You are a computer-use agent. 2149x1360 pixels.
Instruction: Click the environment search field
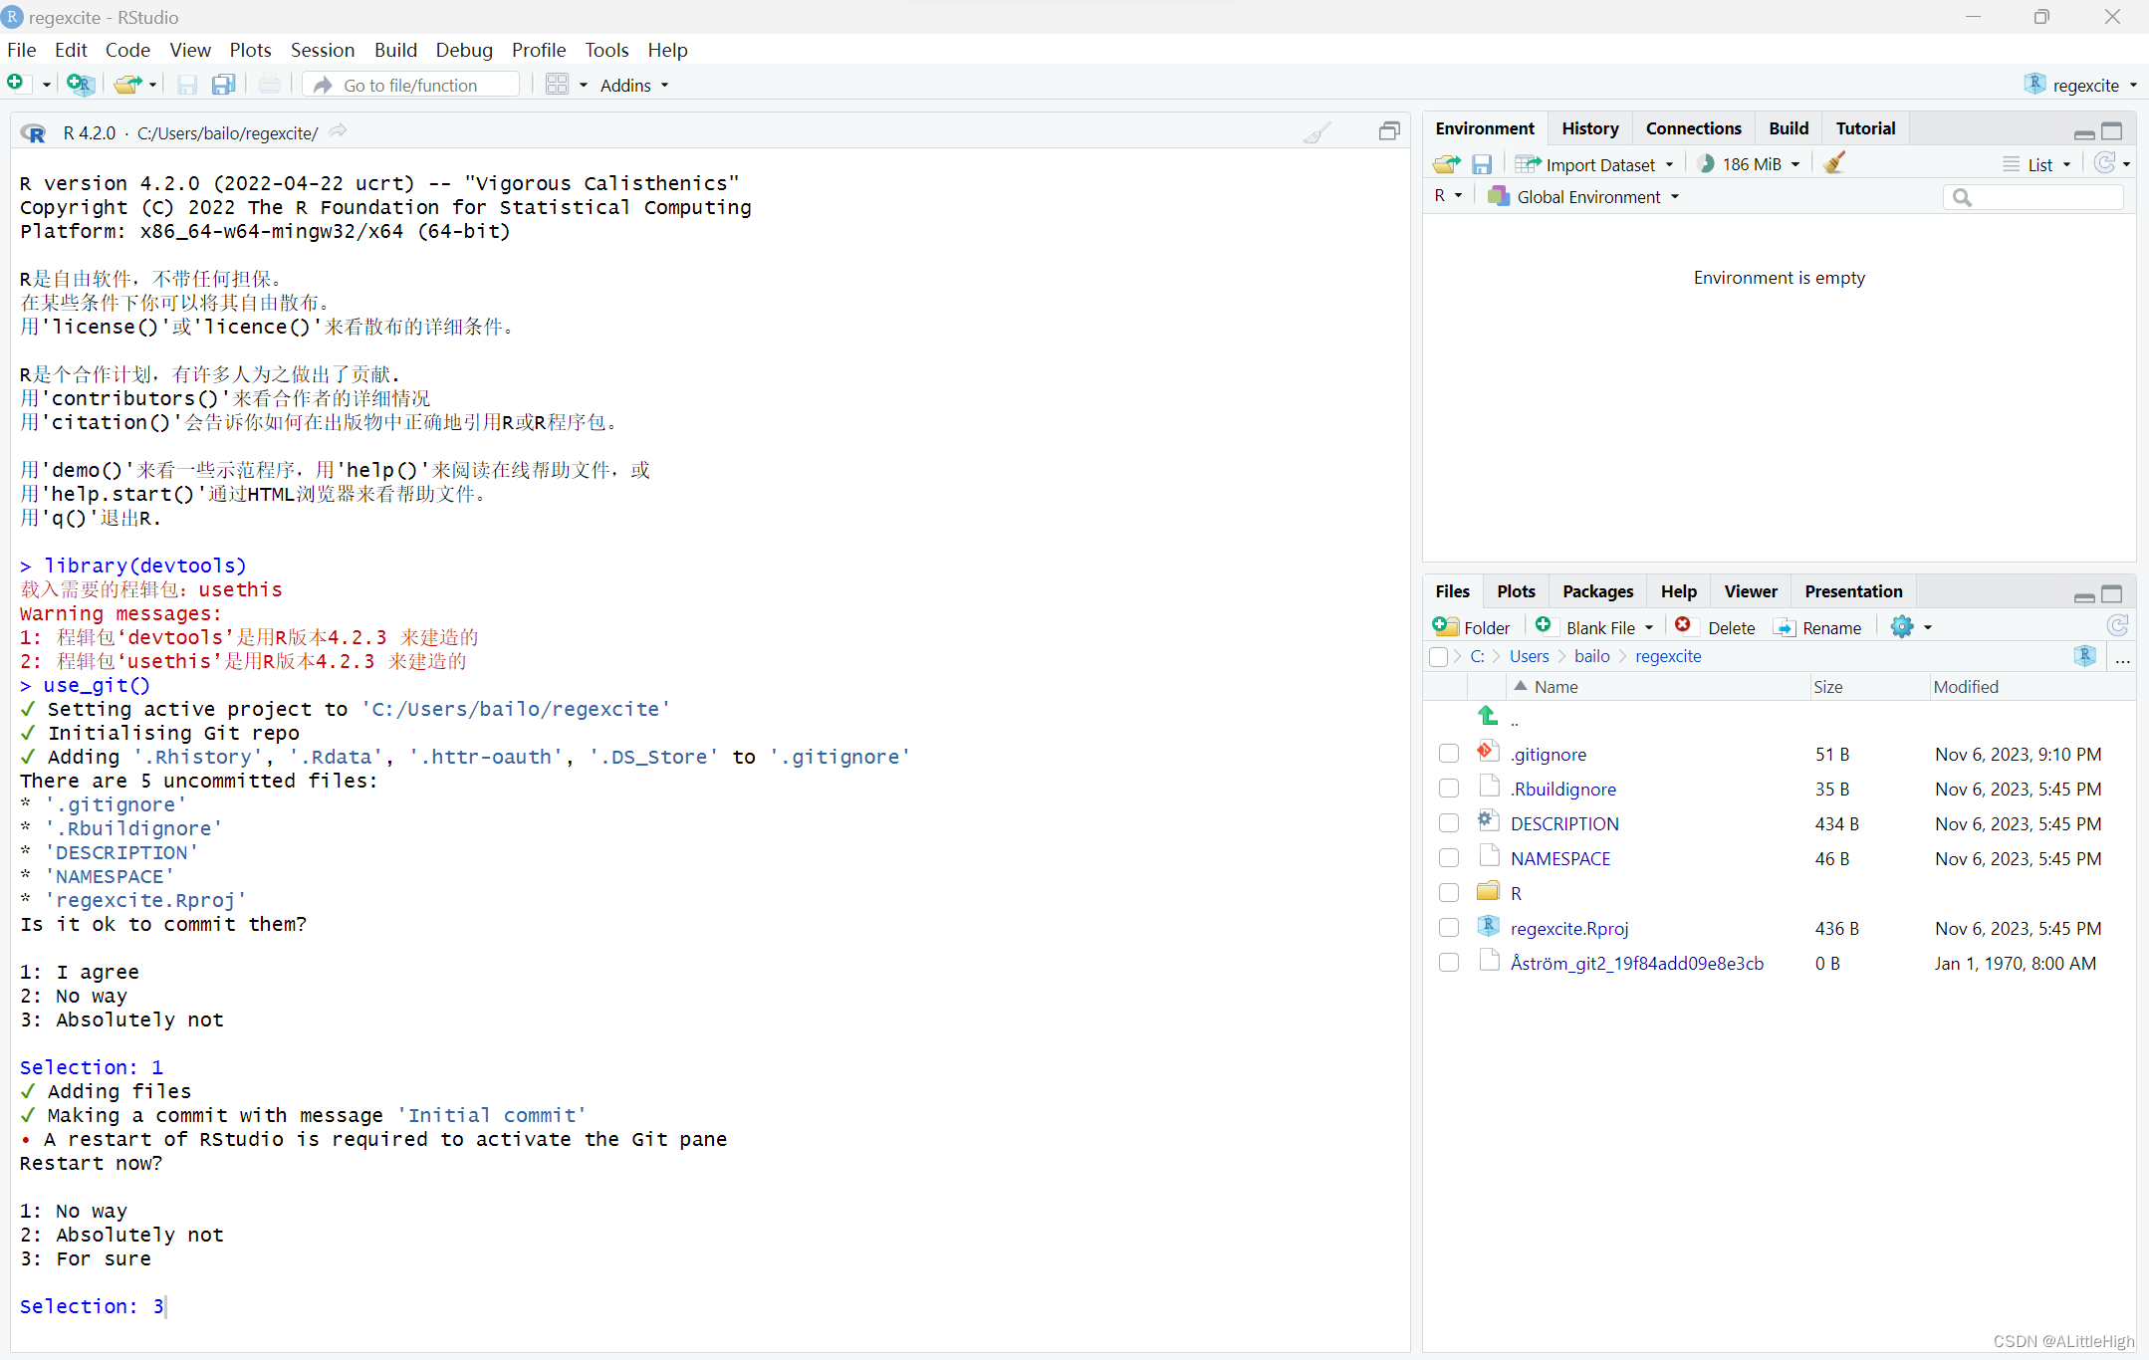2033,197
